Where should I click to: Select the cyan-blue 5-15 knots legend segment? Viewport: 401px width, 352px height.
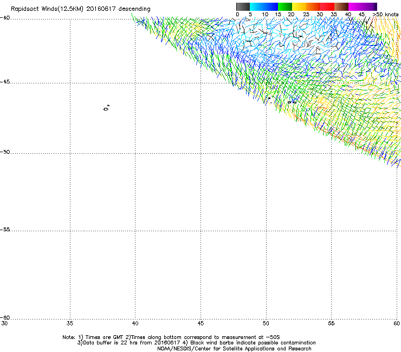264,6
